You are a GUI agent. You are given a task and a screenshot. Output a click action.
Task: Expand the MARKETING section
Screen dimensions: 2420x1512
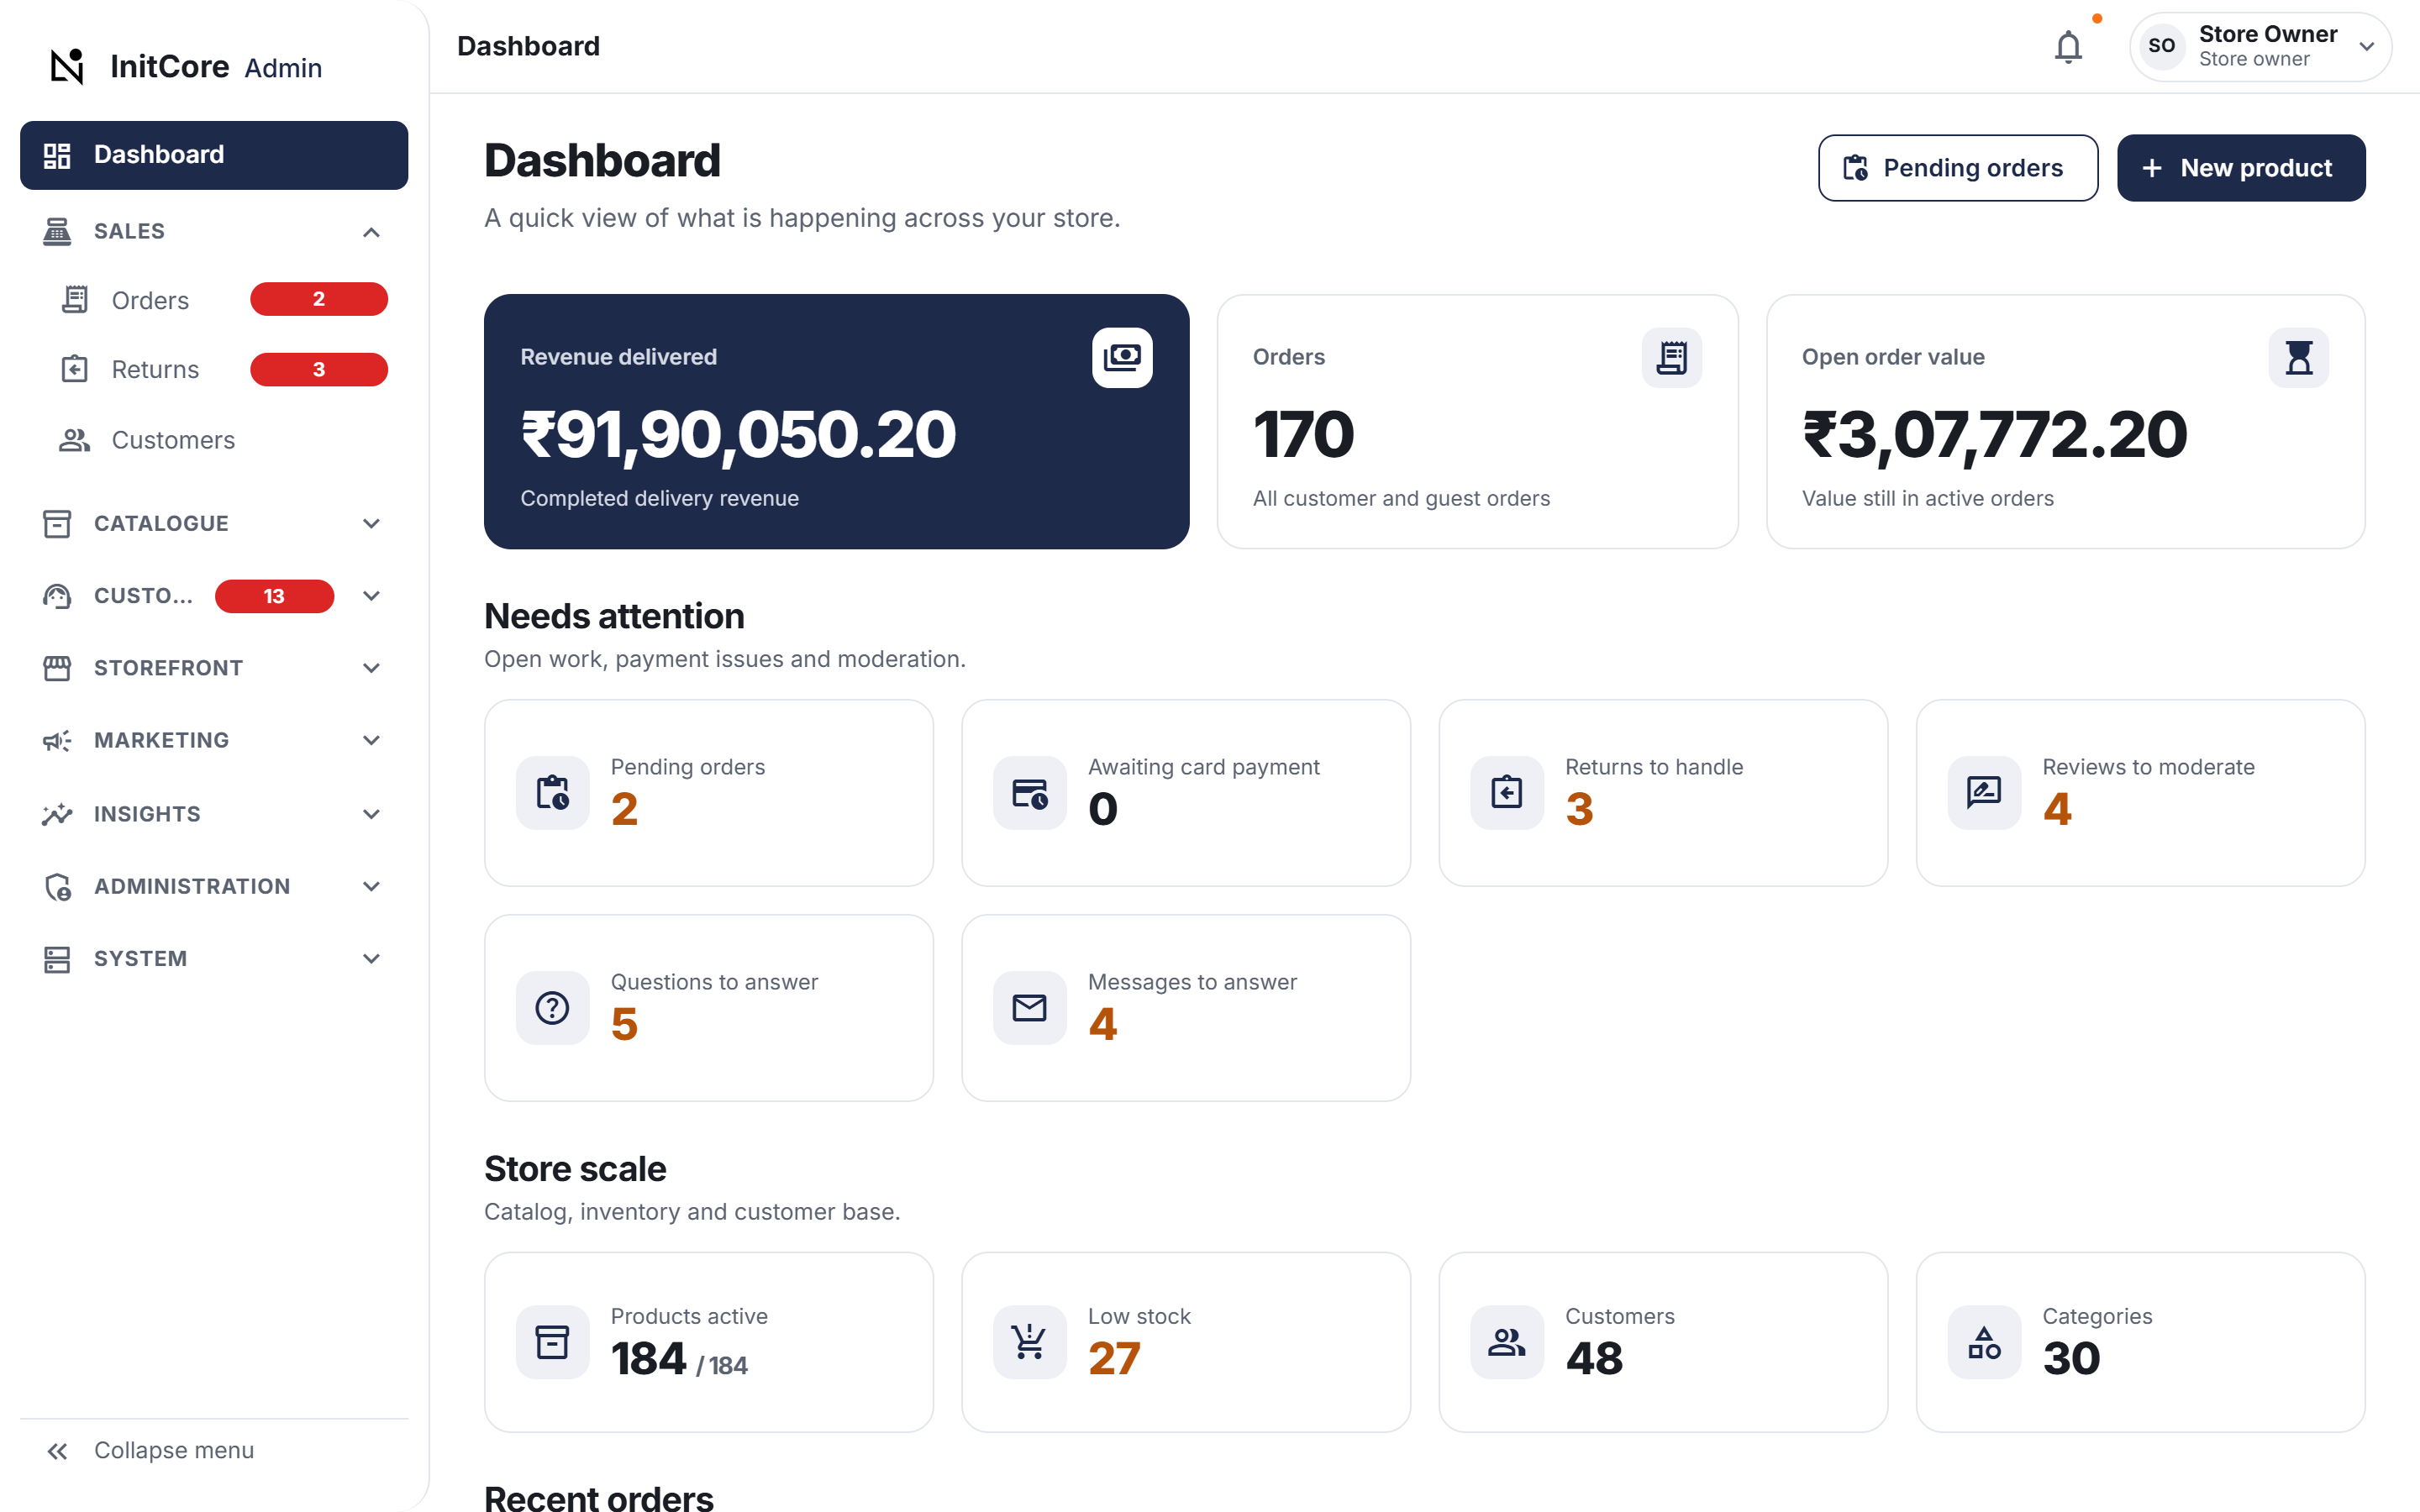click(214, 740)
